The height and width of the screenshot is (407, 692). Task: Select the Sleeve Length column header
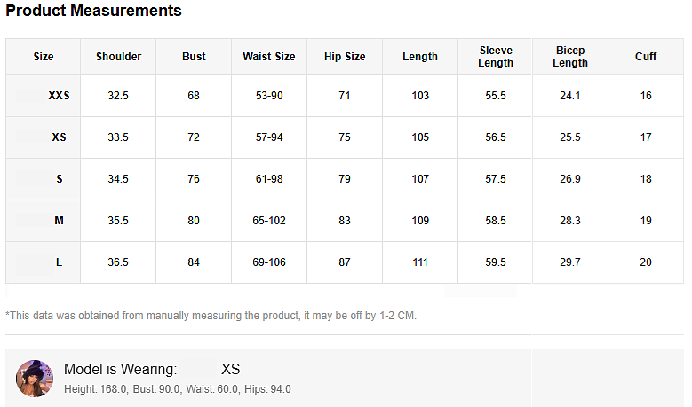click(x=496, y=57)
